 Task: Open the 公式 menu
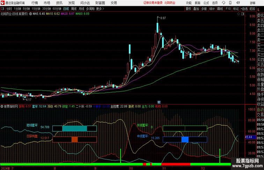point(206,3)
